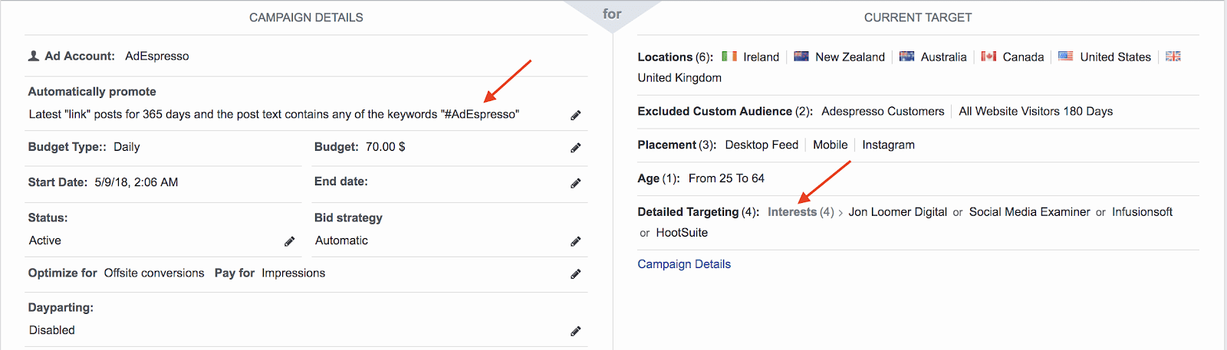Edit the Automatically promote rule pencil icon
This screenshot has width=1227, height=350.
tap(576, 116)
